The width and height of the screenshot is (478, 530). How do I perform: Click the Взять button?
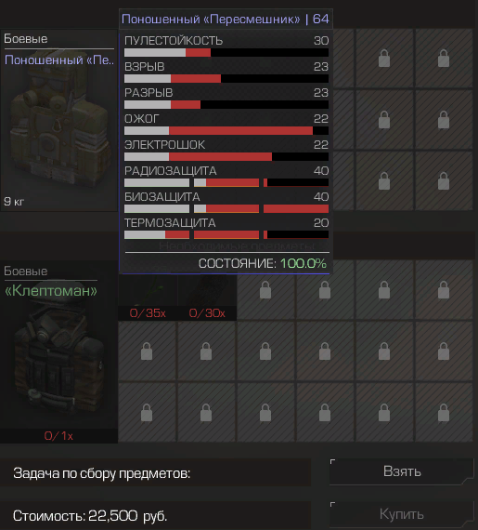[402, 471]
